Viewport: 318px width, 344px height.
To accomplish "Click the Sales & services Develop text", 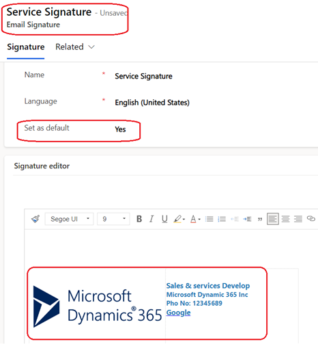I will pos(208,286).
